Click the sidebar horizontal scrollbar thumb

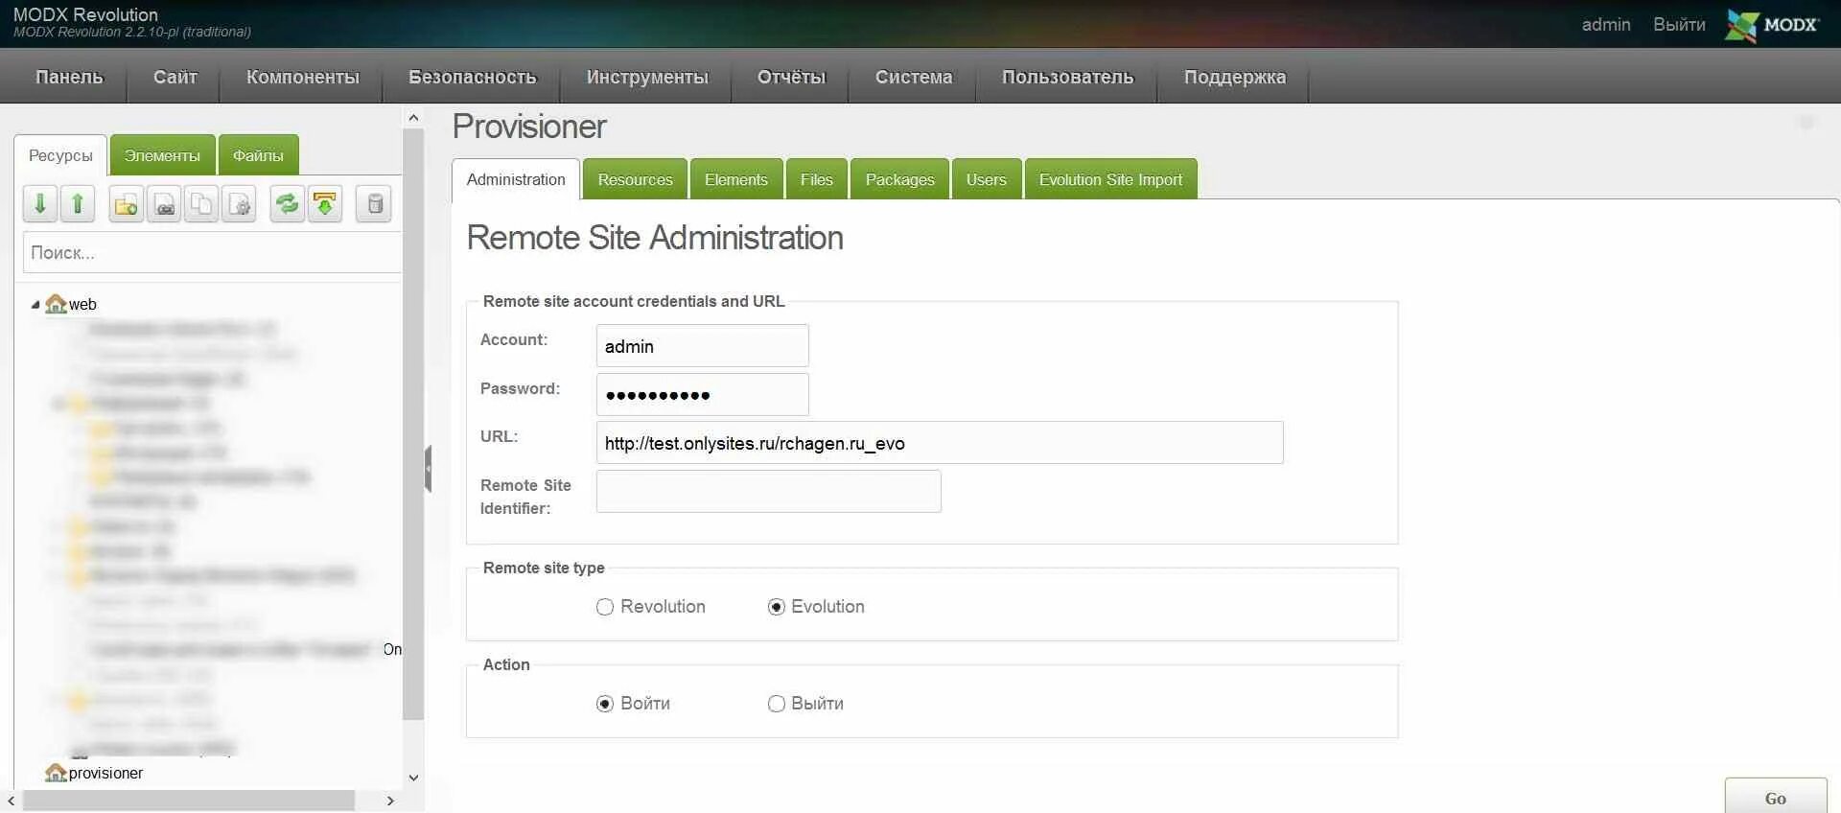[x=189, y=801]
